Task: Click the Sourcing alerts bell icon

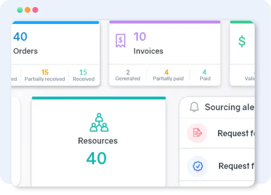Action: click(194, 107)
